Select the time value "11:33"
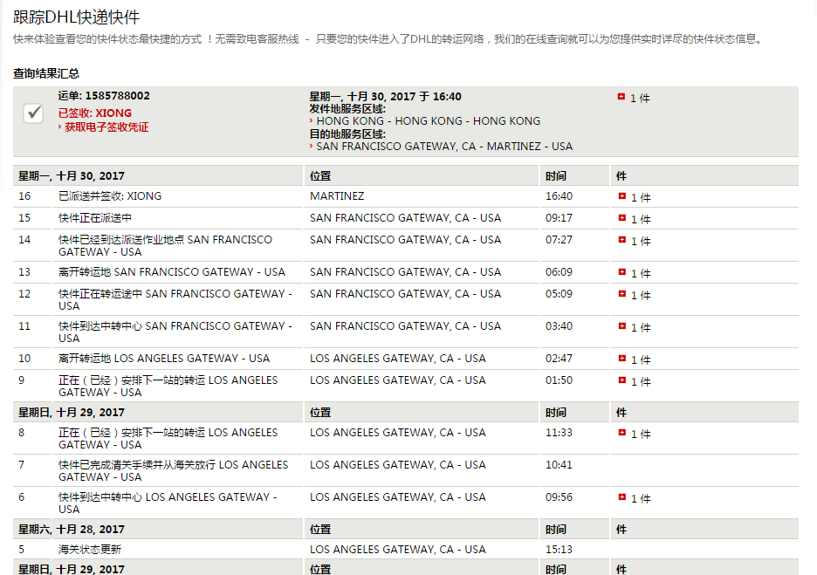 [x=559, y=432]
